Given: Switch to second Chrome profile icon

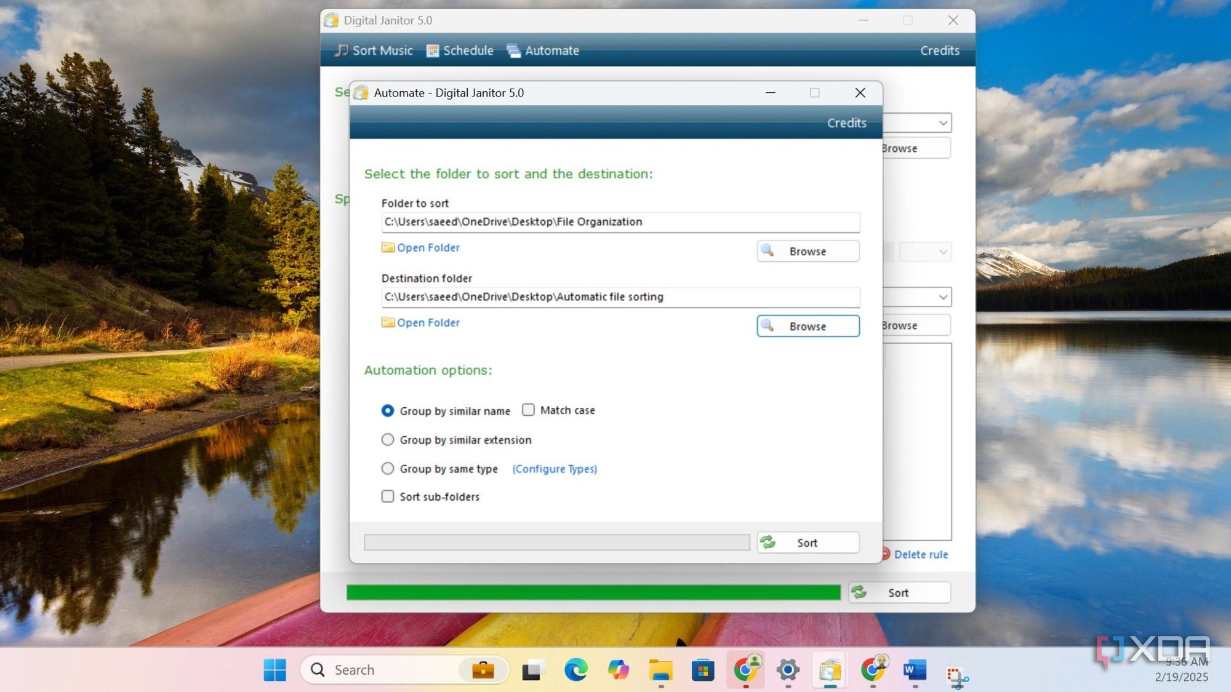Looking at the screenshot, I should point(873,669).
